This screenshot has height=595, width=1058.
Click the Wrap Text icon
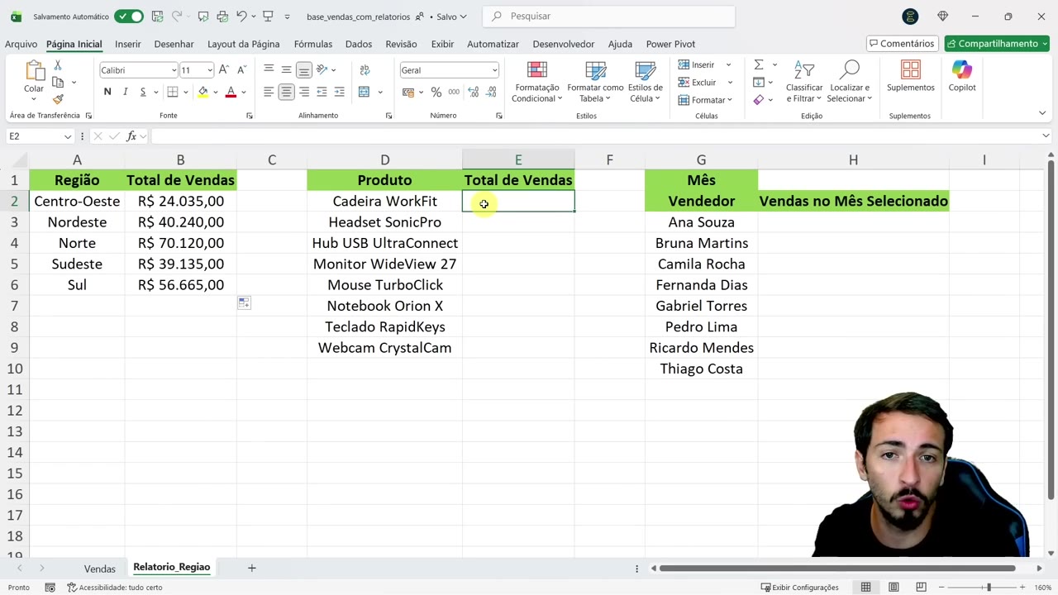pos(365,70)
